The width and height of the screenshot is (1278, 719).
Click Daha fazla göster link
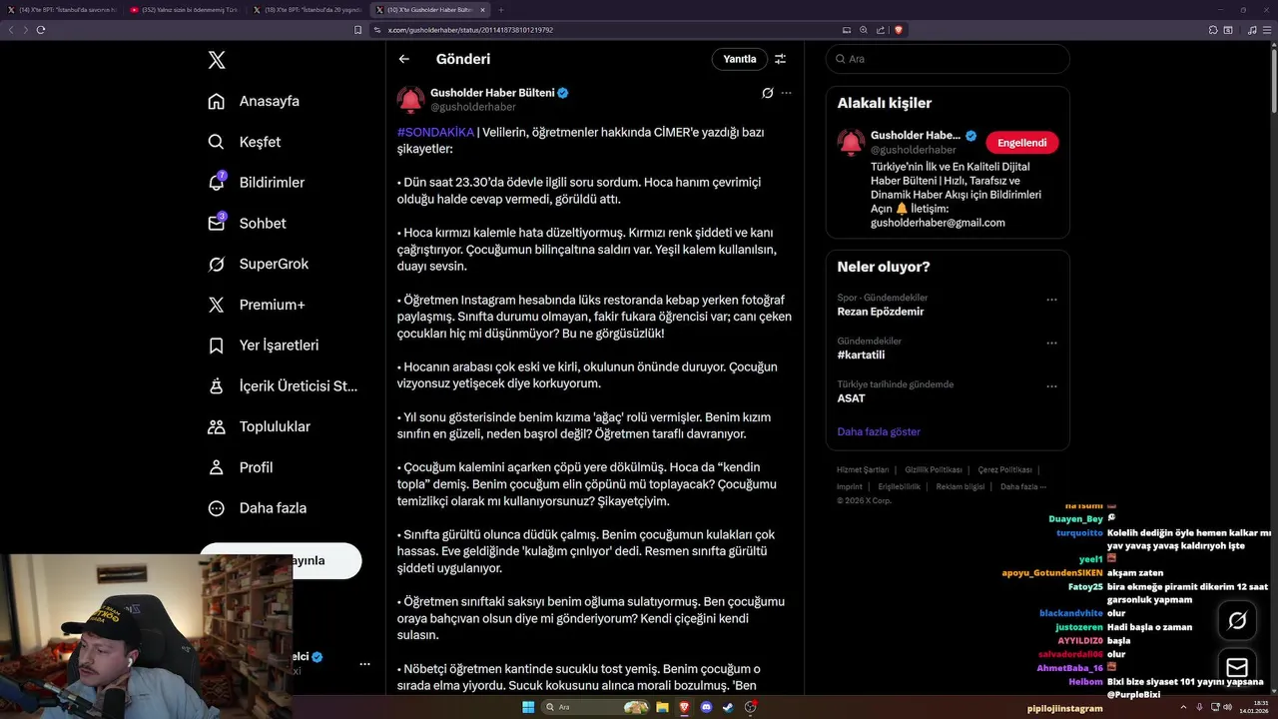(x=879, y=431)
